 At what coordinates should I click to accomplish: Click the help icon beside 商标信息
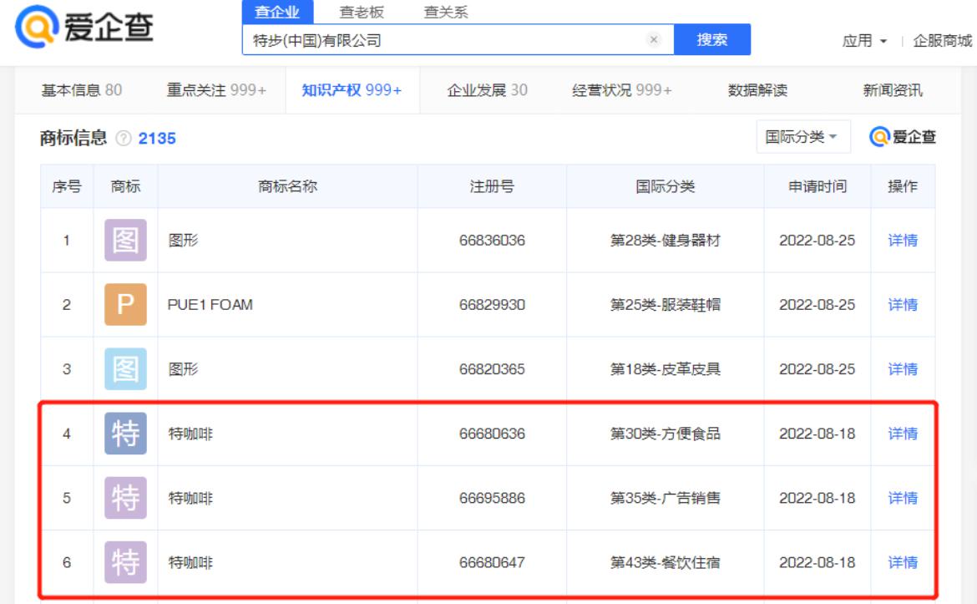coord(124,140)
